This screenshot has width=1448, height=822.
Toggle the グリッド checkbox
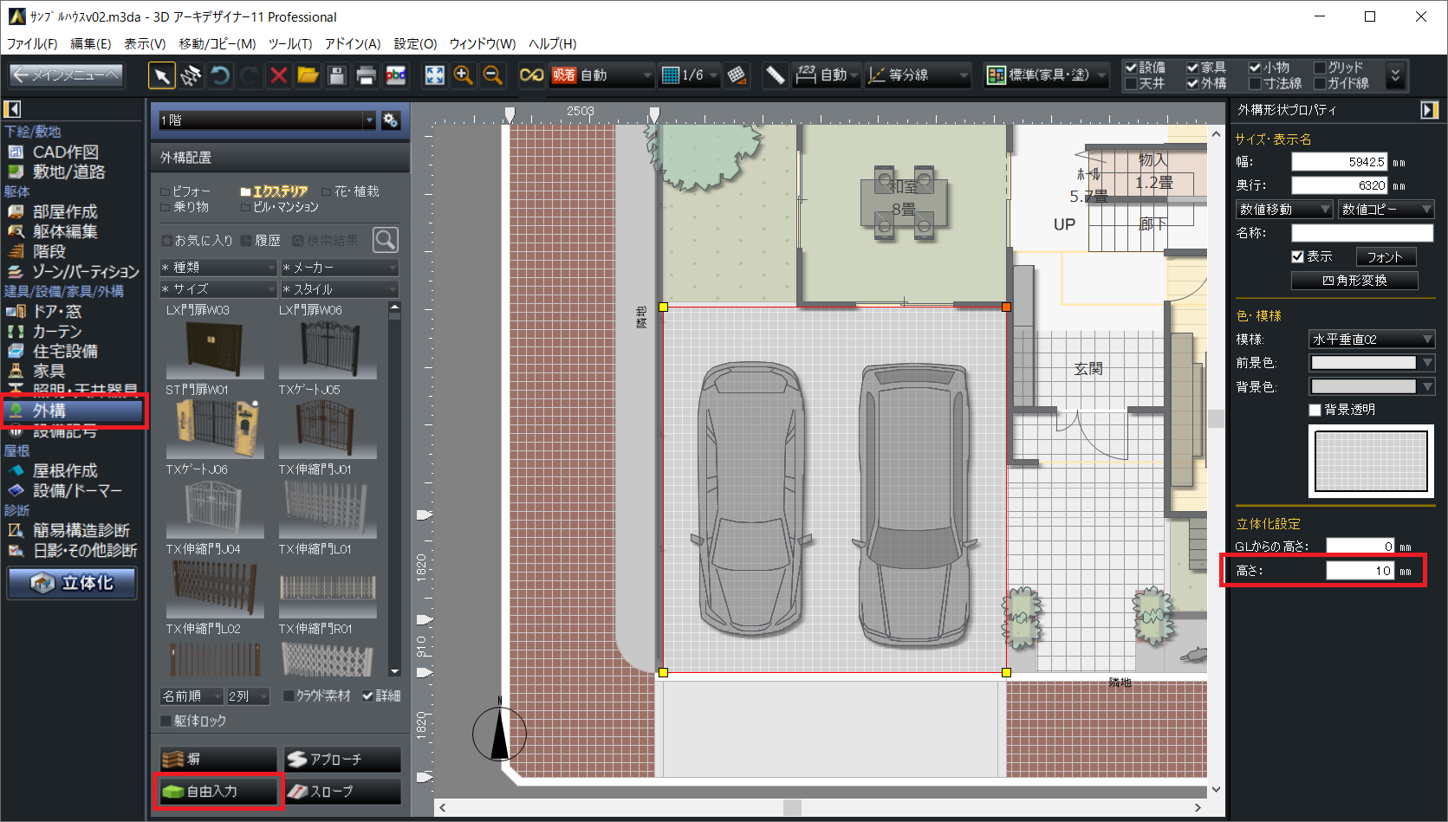(x=1321, y=68)
